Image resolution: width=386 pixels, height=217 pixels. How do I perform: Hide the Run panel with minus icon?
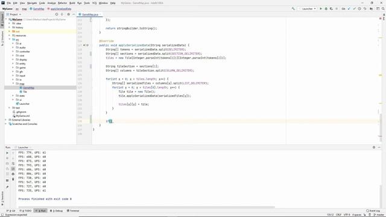click(379, 147)
